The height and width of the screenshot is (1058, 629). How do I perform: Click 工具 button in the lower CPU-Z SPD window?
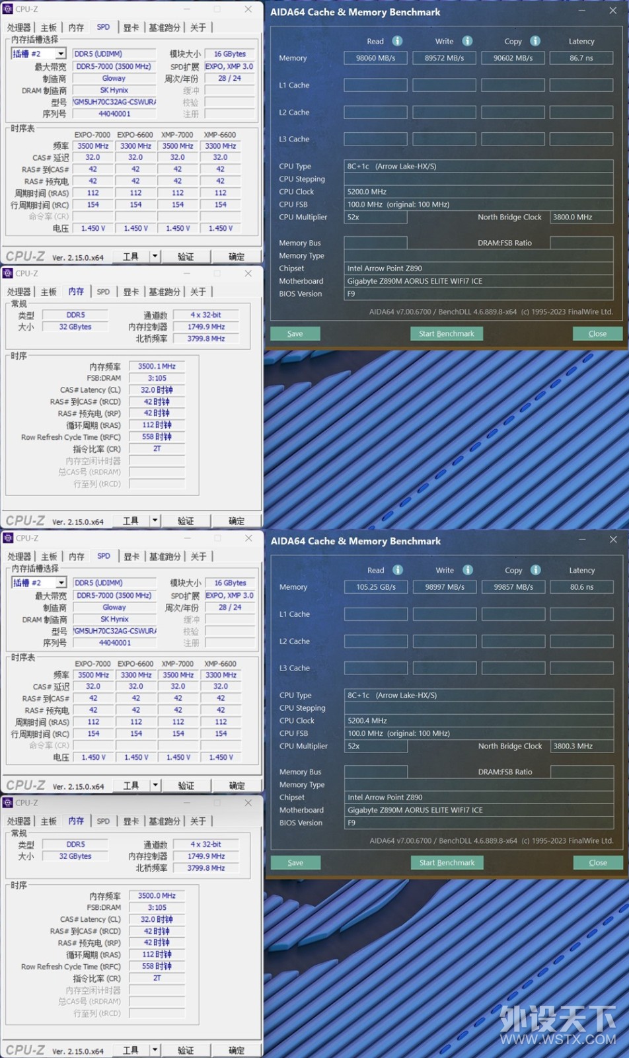[x=131, y=786]
